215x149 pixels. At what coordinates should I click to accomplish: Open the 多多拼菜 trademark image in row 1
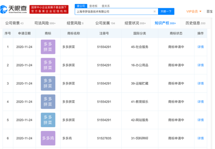[x=48, y=47]
